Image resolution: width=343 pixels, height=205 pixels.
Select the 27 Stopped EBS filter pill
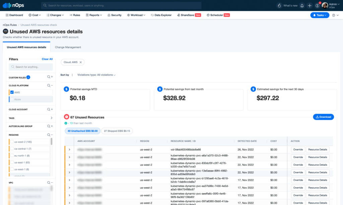117,131
